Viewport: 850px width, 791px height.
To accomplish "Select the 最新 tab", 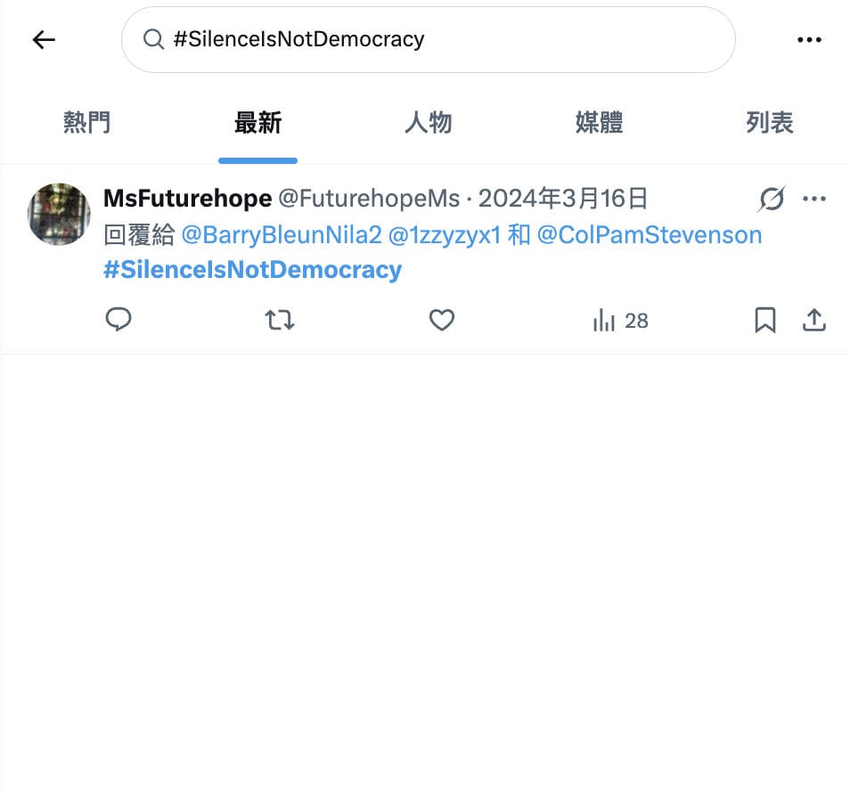I will [257, 123].
